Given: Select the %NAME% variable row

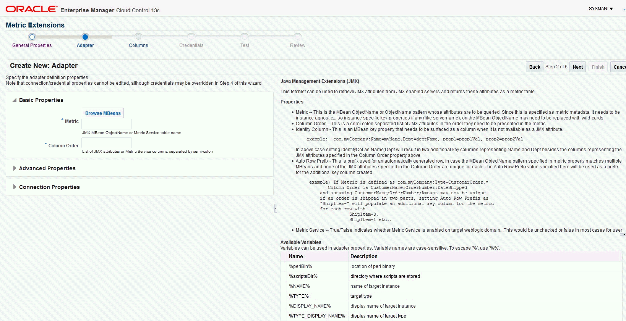Looking at the screenshot, I should click(451, 286).
